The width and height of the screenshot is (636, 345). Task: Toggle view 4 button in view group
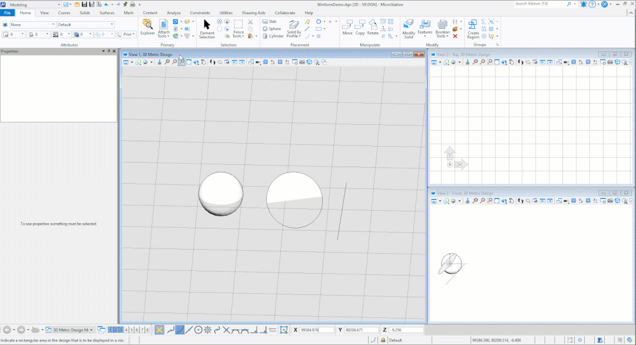pyautogui.click(x=126, y=330)
